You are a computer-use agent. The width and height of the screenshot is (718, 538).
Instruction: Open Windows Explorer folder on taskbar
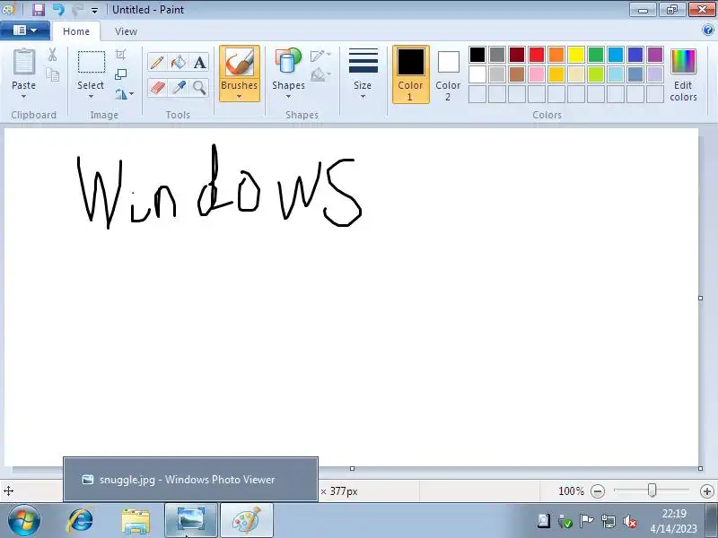(x=136, y=521)
